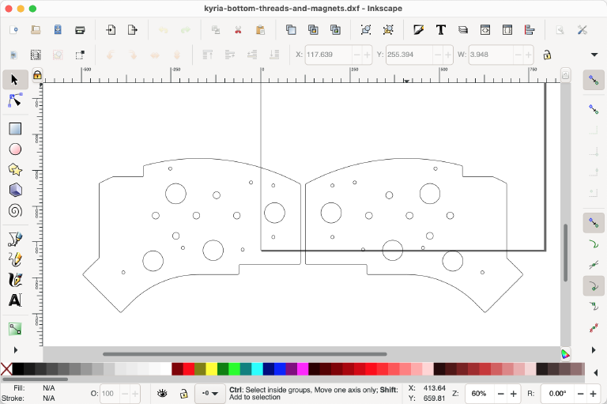Print the document
Image resolution: width=607 pixels, height=404 pixels.
pyautogui.click(x=80, y=30)
